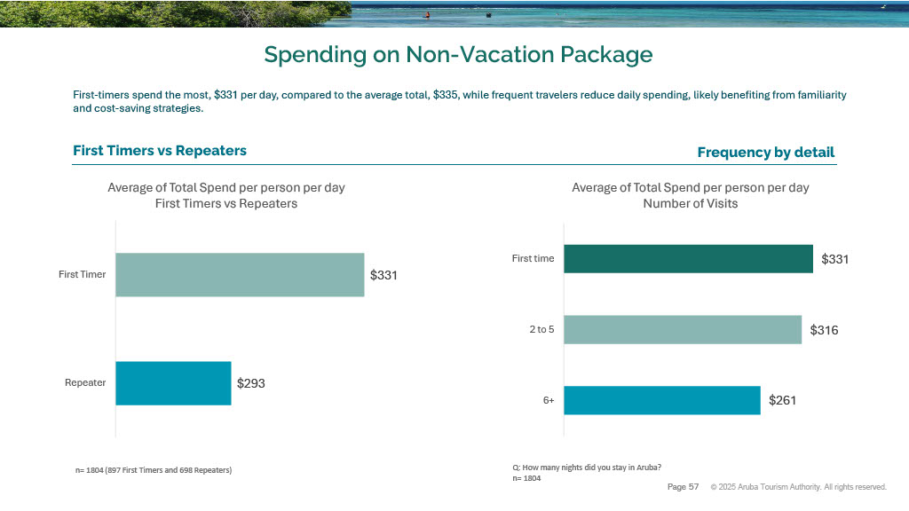Click the beach banner image at top
909x511 pixels.
(454, 13)
